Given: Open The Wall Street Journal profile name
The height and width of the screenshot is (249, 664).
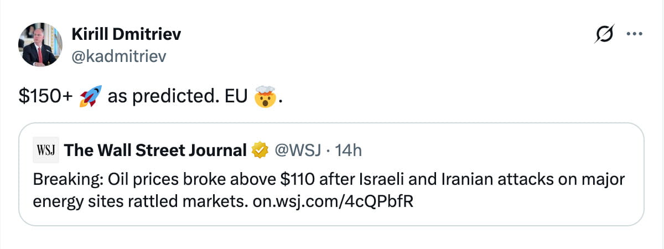Looking at the screenshot, I should click(155, 150).
